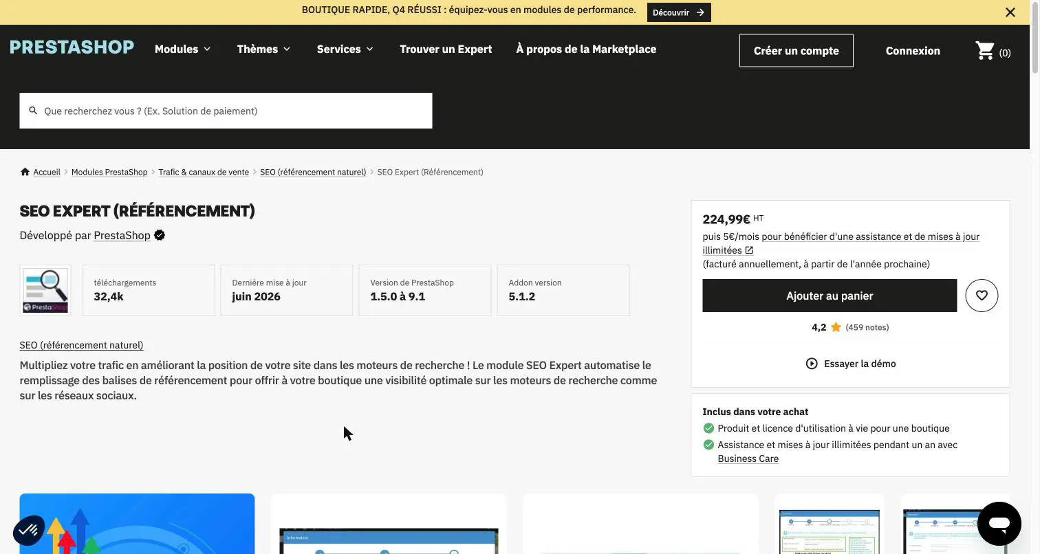Image resolution: width=1040 pixels, height=554 pixels.
Task: Click the search magnifier icon
Action: point(33,111)
